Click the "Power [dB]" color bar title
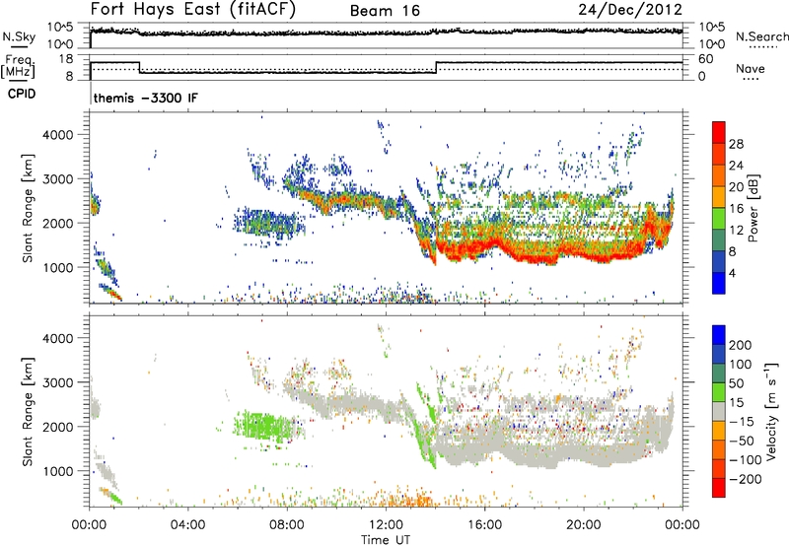The height and width of the screenshot is (546, 789). click(753, 209)
